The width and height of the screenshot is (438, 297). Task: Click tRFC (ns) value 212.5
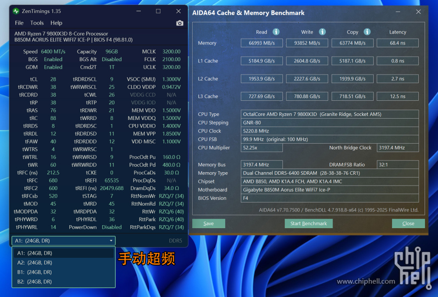click(x=53, y=173)
